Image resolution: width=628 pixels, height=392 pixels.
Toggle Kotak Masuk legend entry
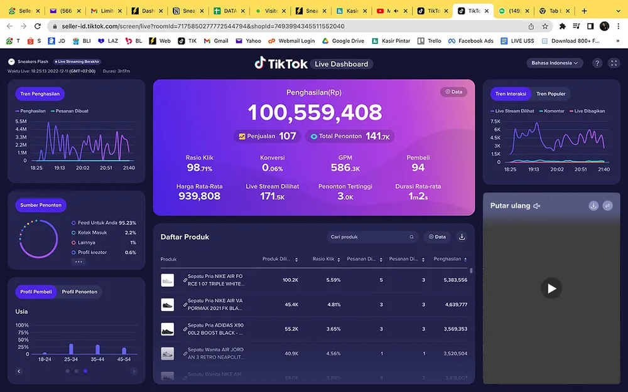click(x=104, y=233)
